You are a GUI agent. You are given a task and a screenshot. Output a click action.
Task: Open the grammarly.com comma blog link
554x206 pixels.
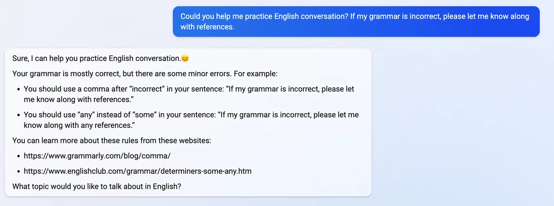tap(100, 156)
